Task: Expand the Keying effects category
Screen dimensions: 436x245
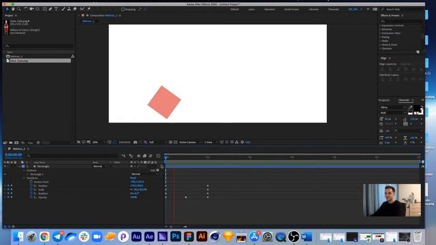Action: [x=380, y=37]
